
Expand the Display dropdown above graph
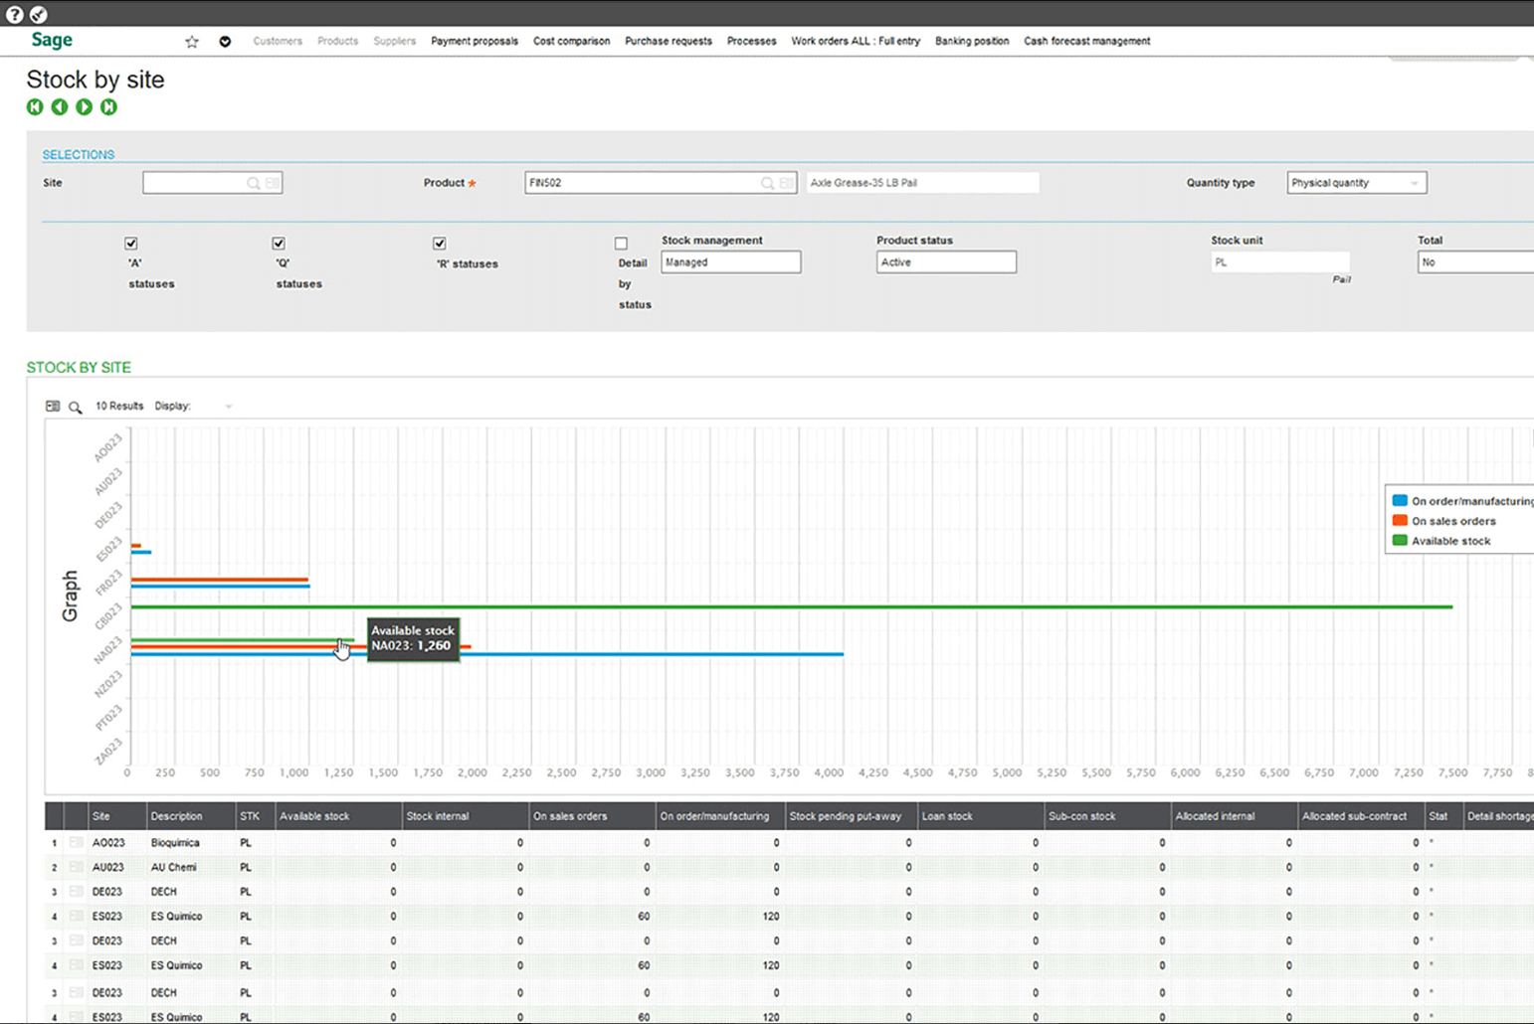(228, 407)
